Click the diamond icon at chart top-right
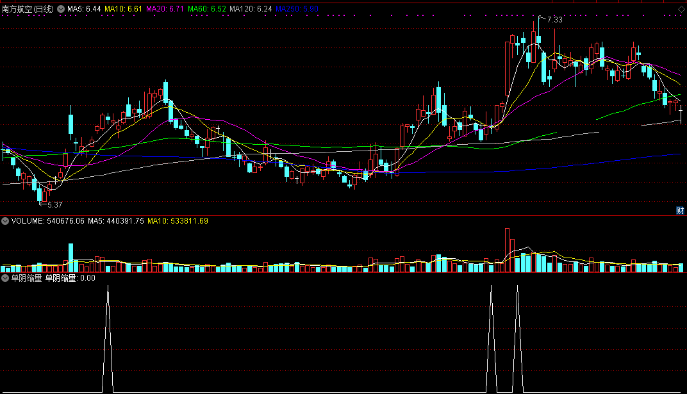 point(681,9)
